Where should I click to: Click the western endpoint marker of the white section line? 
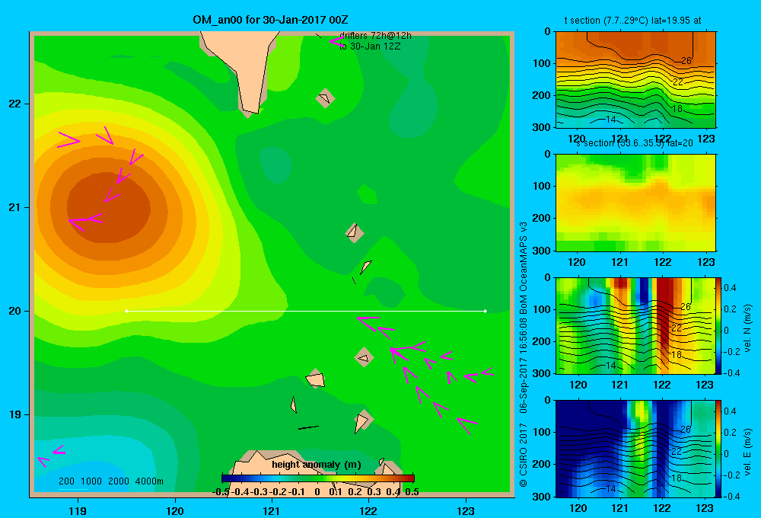pyautogui.click(x=126, y=311)
